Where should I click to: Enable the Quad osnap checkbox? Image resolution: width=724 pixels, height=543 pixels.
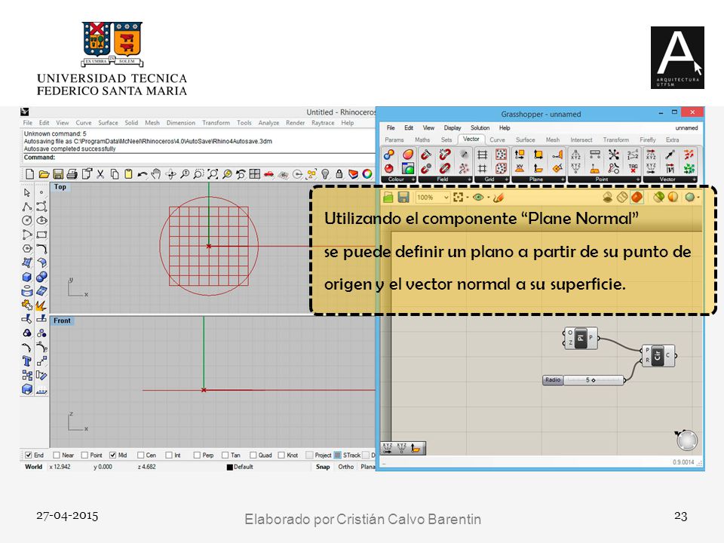253,455
